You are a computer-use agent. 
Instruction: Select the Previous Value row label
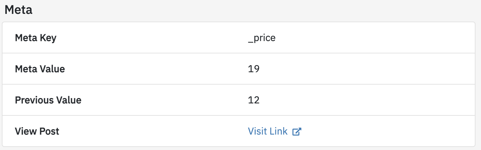[48, 100]
